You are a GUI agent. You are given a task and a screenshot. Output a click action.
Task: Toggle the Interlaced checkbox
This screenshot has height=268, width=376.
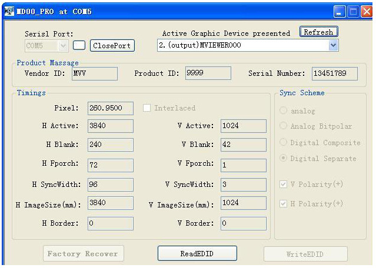tap(147, 108)
